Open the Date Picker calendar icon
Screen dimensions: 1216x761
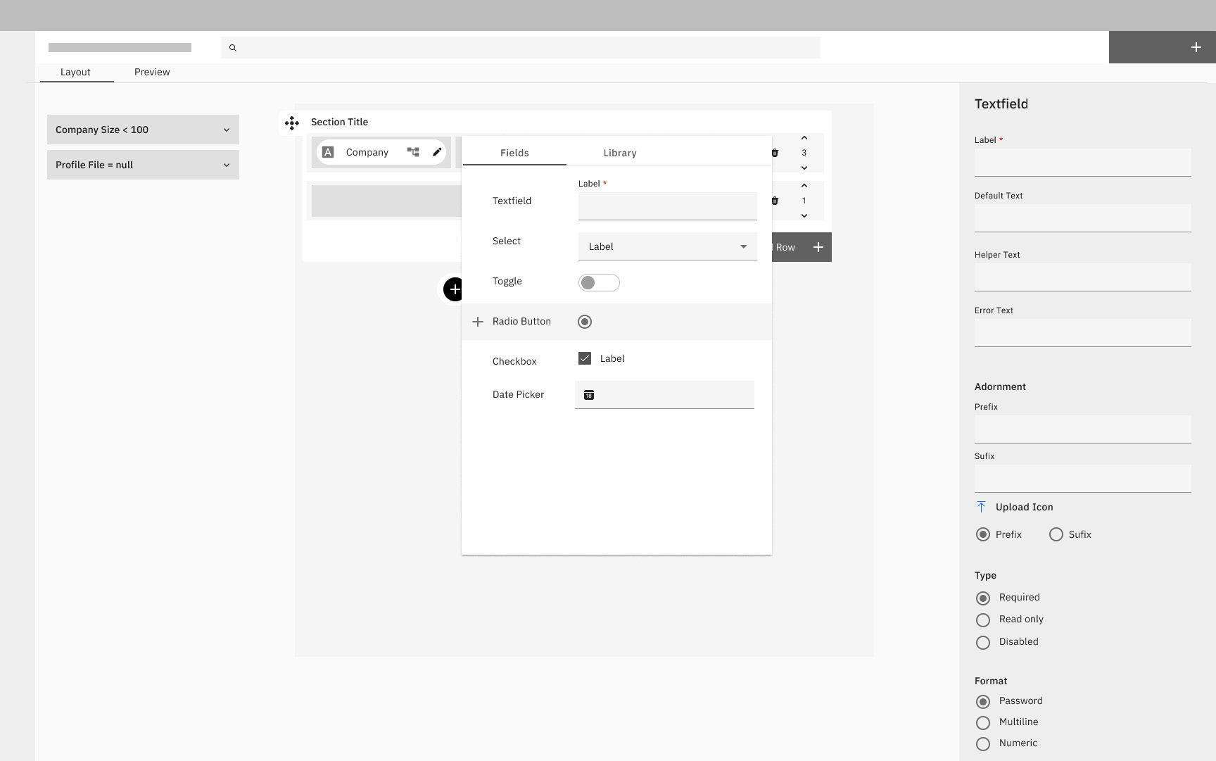pos(589,395)
